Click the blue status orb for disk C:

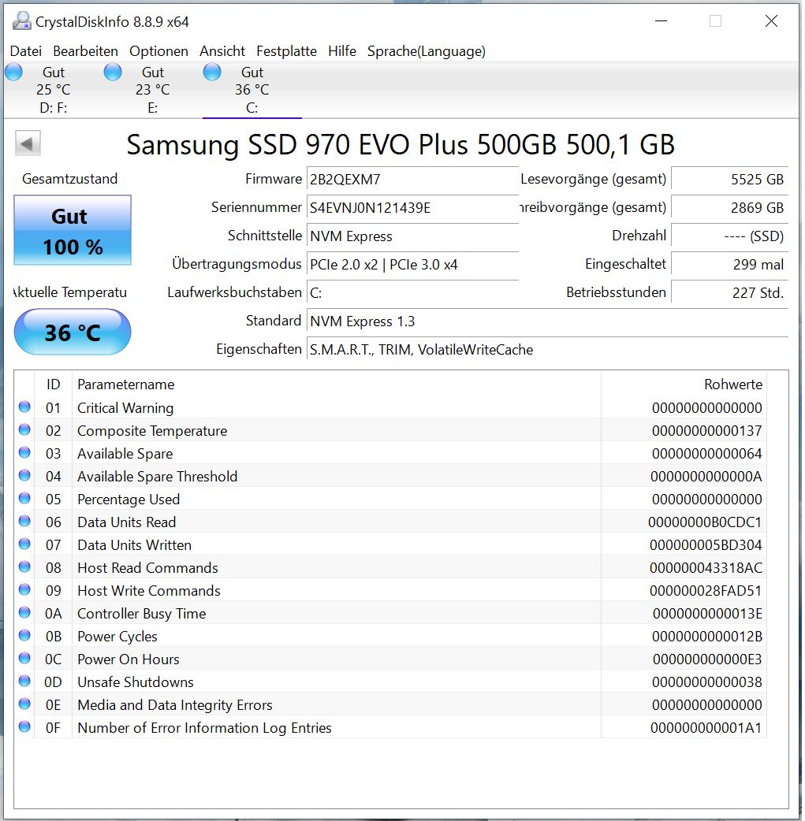pyautogui.click(x=212, y=72)
